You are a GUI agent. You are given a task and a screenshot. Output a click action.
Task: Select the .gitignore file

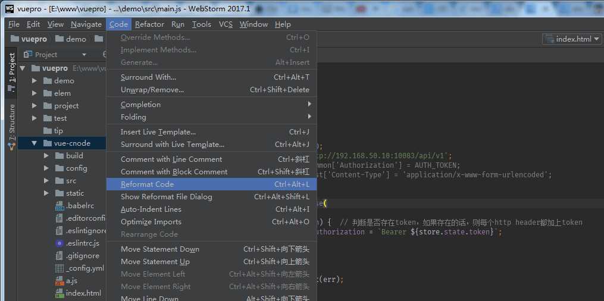pyautogui.click(x=77, y=256)
